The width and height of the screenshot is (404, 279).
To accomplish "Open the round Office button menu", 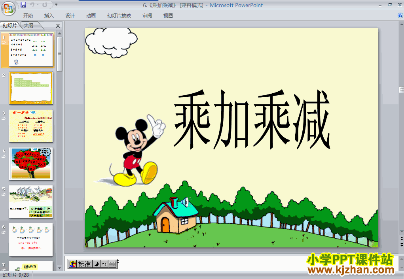I will tap(8, 8).
